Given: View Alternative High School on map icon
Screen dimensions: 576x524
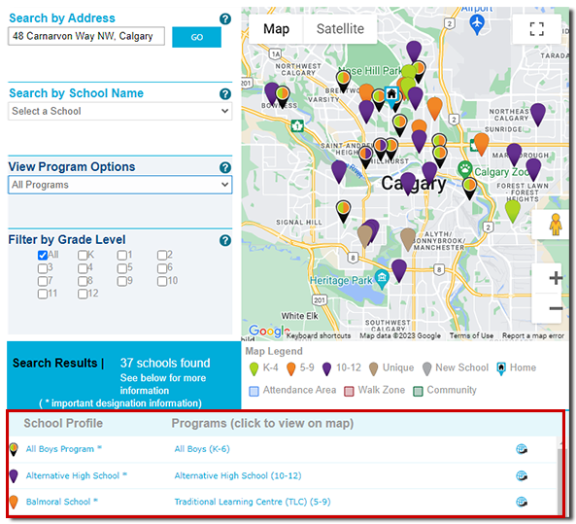Looking at the screenshot, I should (522, 475).
